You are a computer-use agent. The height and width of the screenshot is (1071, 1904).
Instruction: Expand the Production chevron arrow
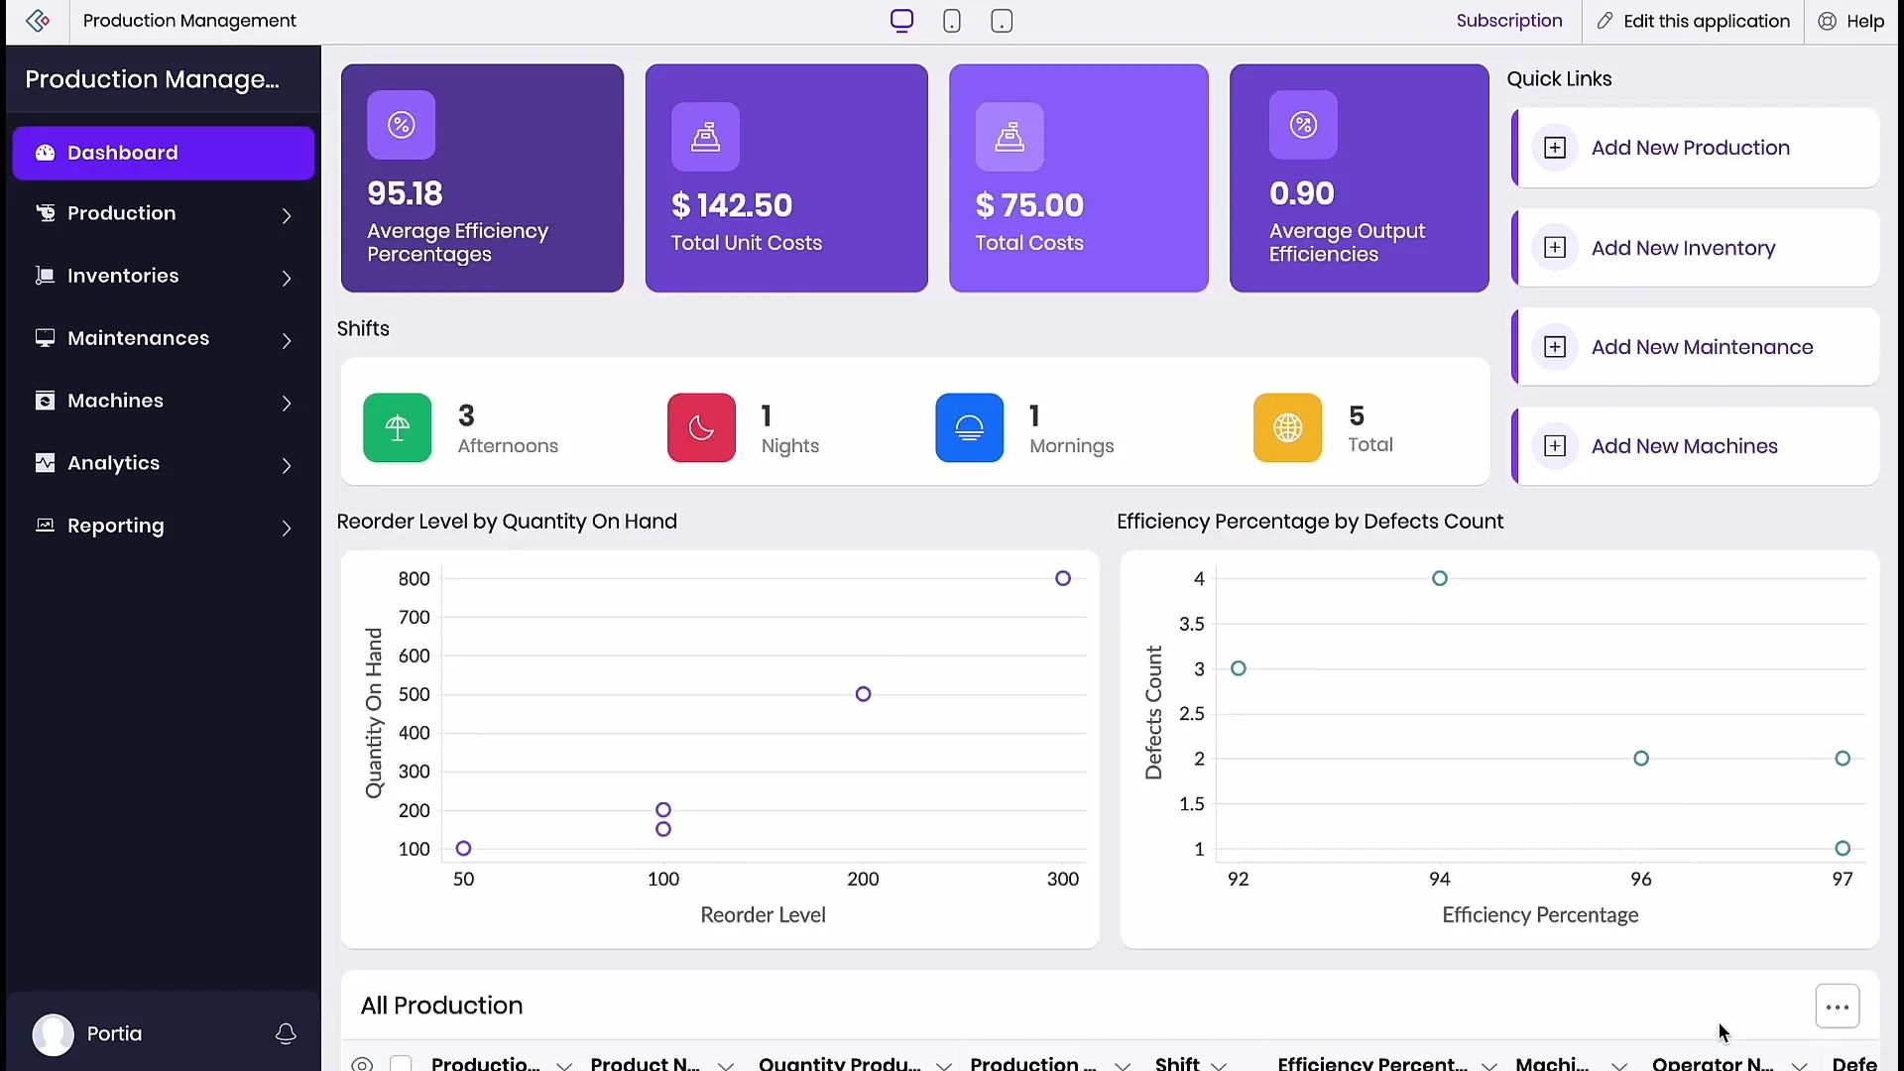point(287,215)
